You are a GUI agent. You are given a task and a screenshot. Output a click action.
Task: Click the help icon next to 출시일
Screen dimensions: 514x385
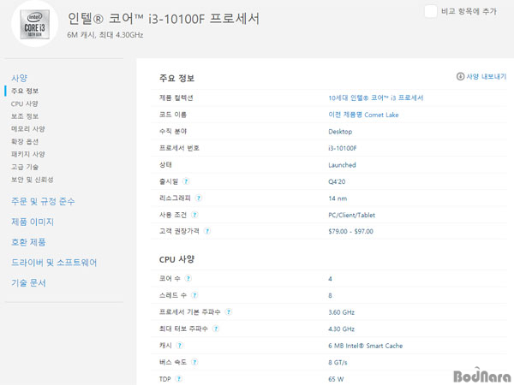pyautogui.click(x=186, y=181)
